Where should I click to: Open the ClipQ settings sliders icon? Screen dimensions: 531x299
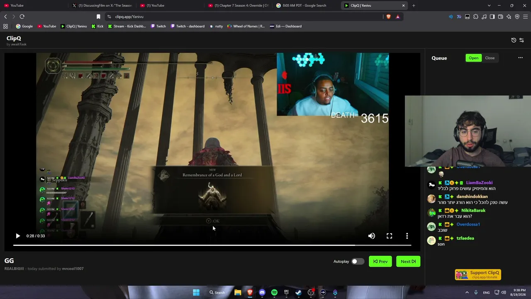click(522, 40)
